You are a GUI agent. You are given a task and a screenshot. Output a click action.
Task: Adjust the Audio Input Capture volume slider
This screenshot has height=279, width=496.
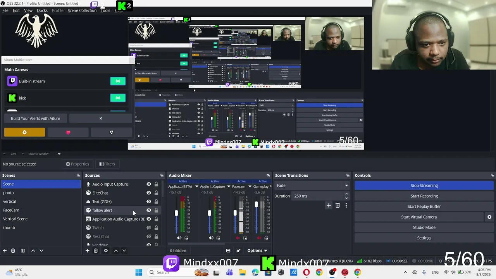[210, 214]
